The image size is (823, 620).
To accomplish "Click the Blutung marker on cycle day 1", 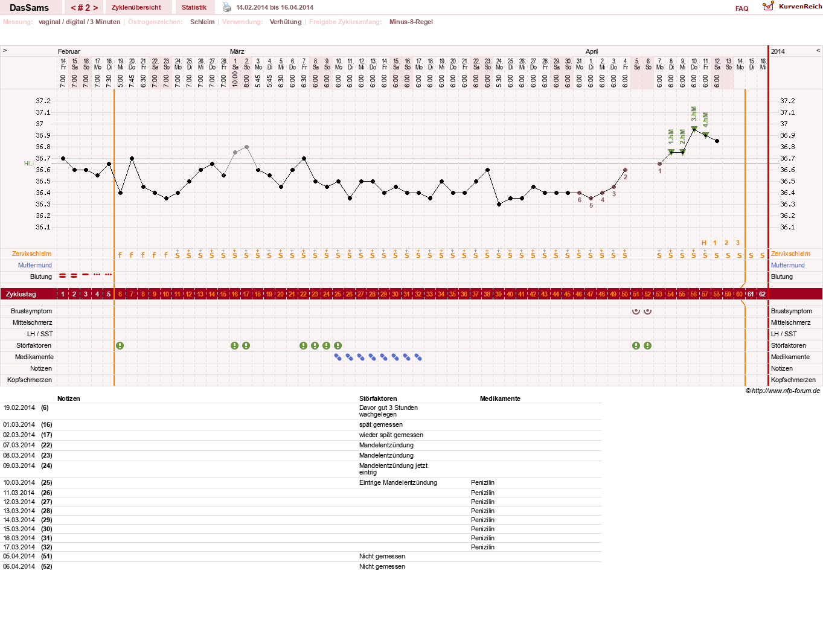I will [x=63, y=275].
